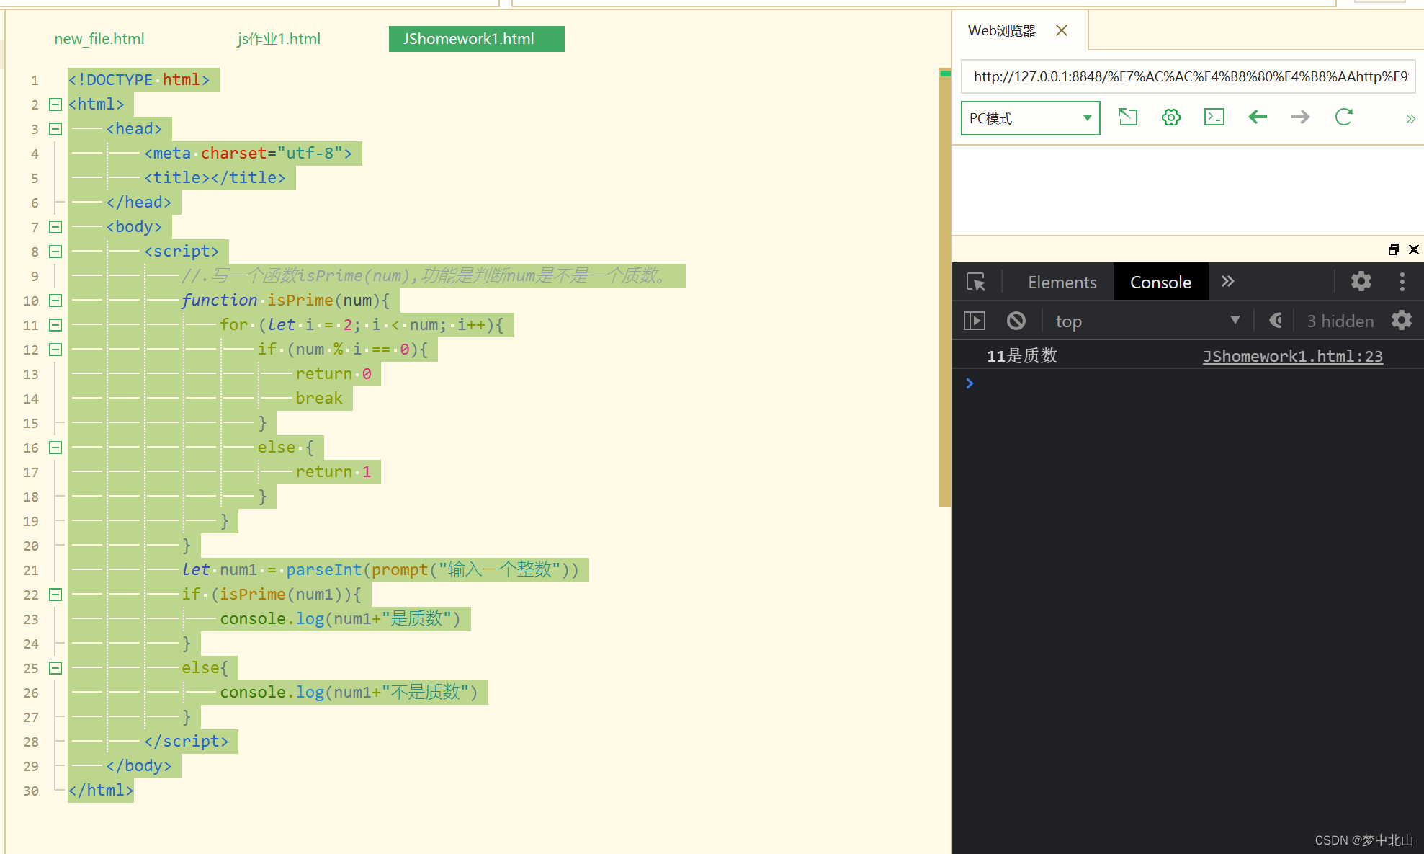Toggle fold marker for else block on line 25
1424x854 pixels.
55,668
